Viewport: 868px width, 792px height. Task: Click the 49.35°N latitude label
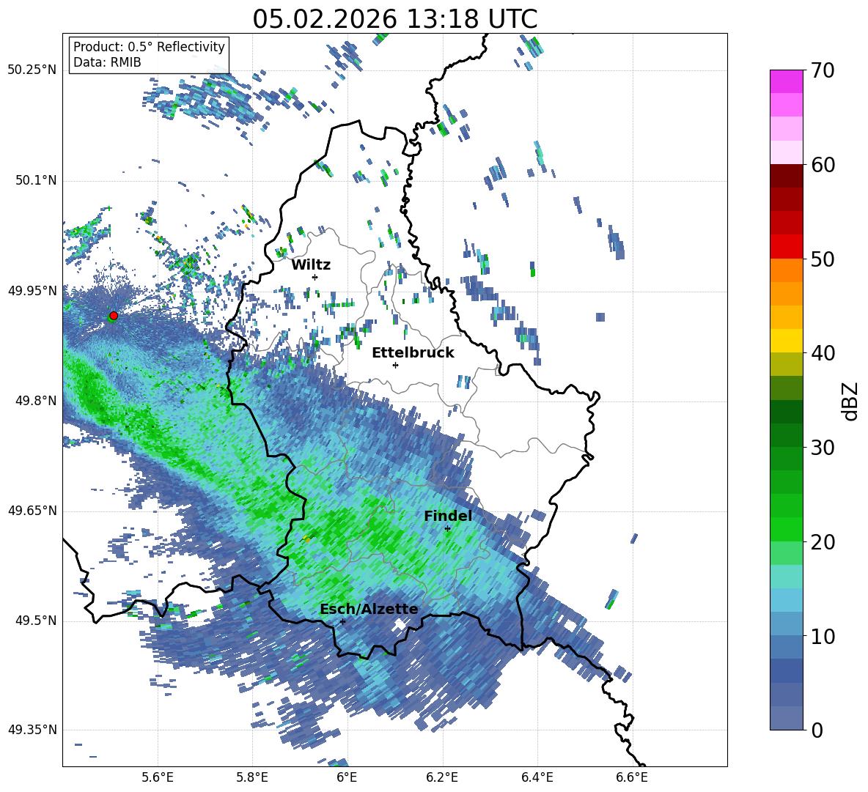pyautogui.click(x=32, y=730)
